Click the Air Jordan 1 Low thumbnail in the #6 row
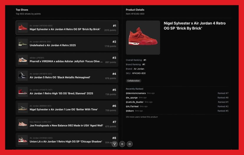Image resolution: width=244 pixels, height=155 pixels. [x=23, y=108]
